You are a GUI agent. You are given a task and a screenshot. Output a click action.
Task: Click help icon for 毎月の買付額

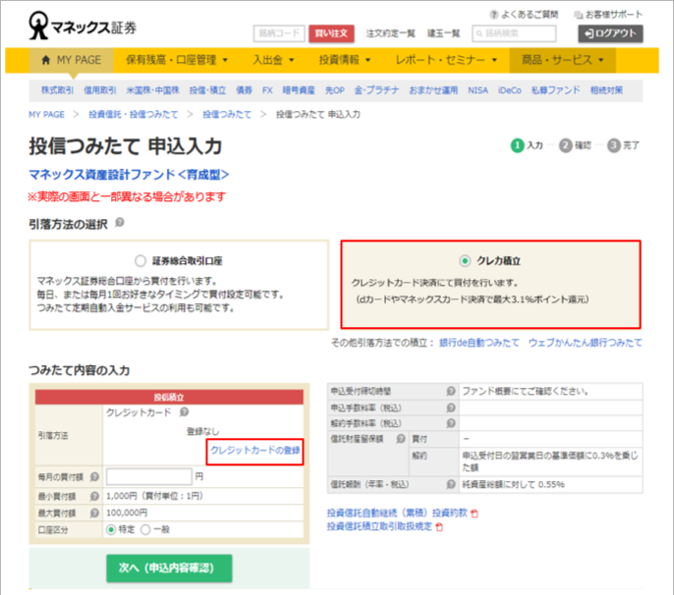[94, 477]
